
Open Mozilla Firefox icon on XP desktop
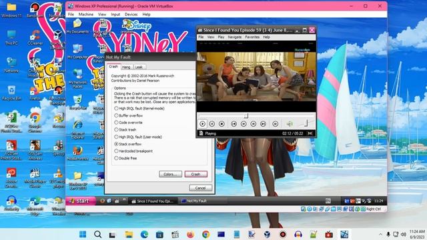pos(77,153)
